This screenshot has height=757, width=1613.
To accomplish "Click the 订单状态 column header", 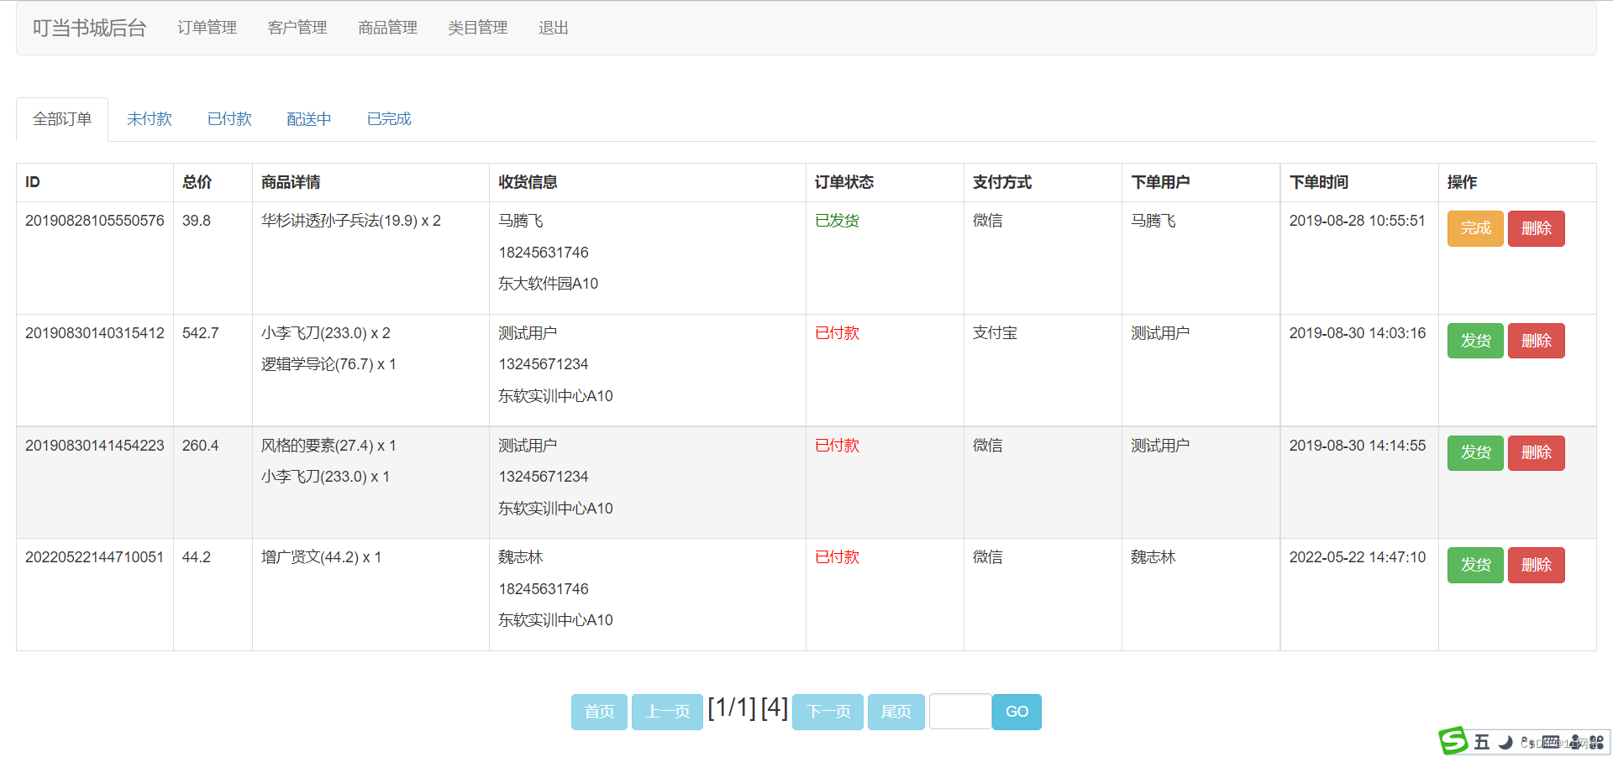I will tap(844, 182).
